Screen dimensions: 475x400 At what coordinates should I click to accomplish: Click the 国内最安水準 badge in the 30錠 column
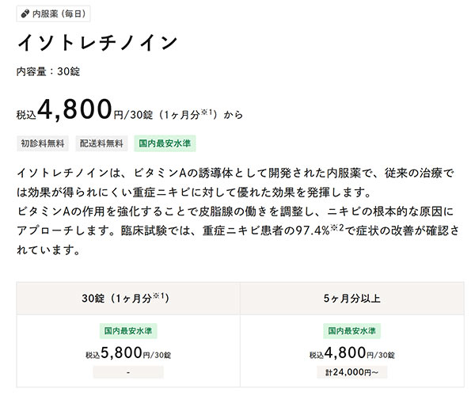click(128, 330)
